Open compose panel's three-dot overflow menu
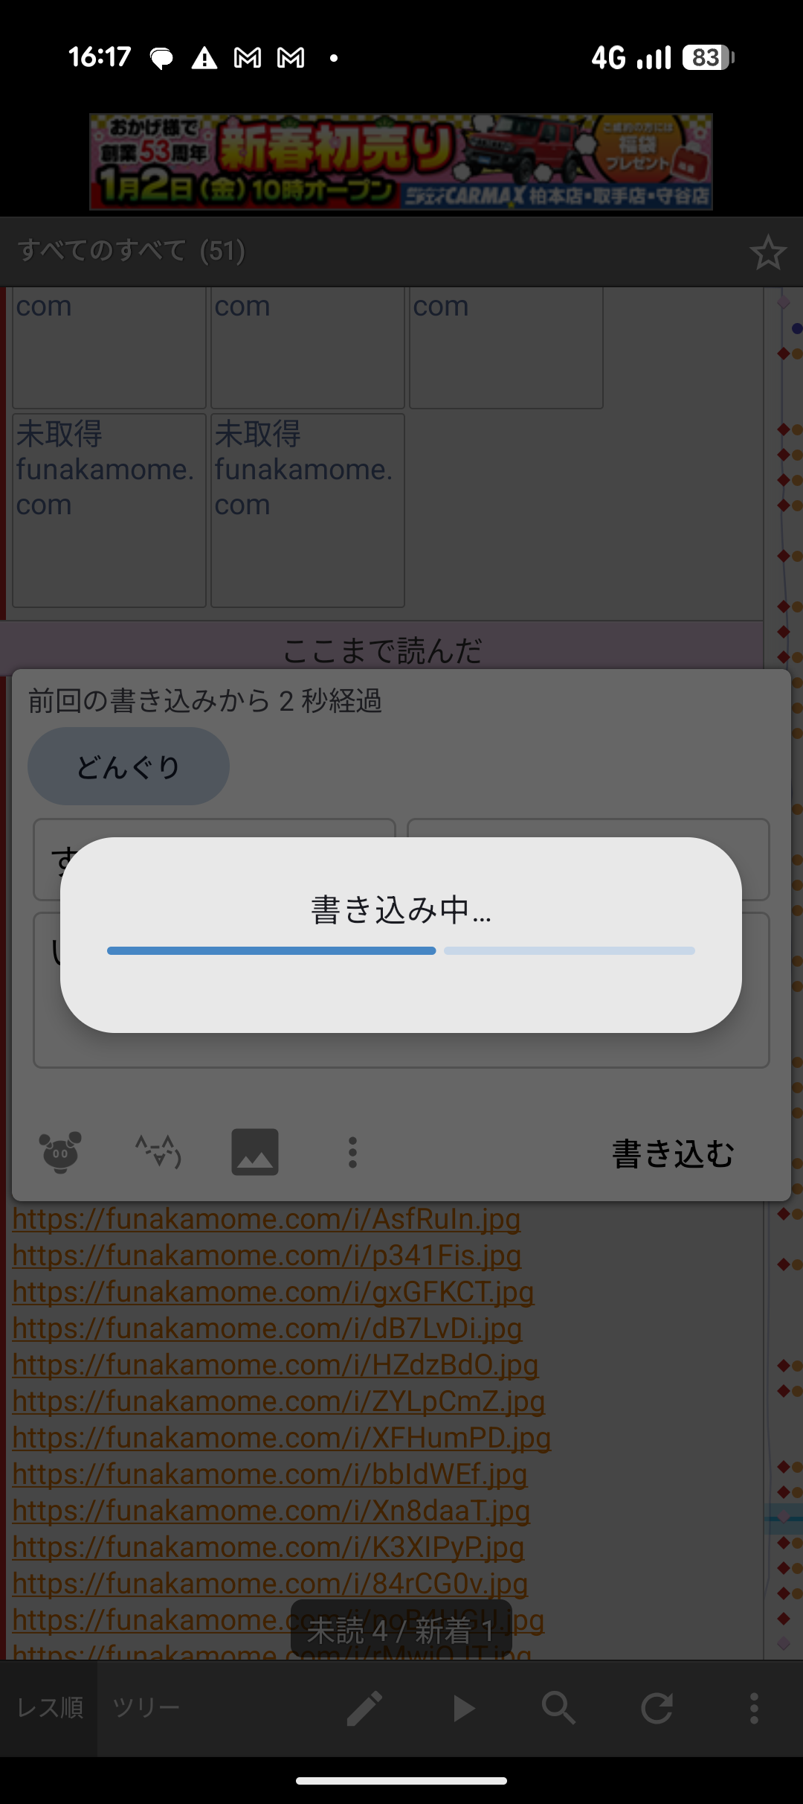803x1804 pixels. coord(352,1152)
